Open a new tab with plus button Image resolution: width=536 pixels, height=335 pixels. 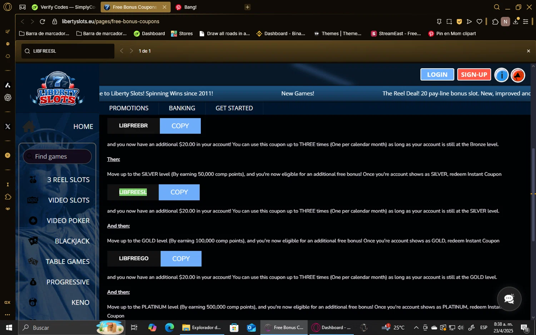tap(247, 7)
